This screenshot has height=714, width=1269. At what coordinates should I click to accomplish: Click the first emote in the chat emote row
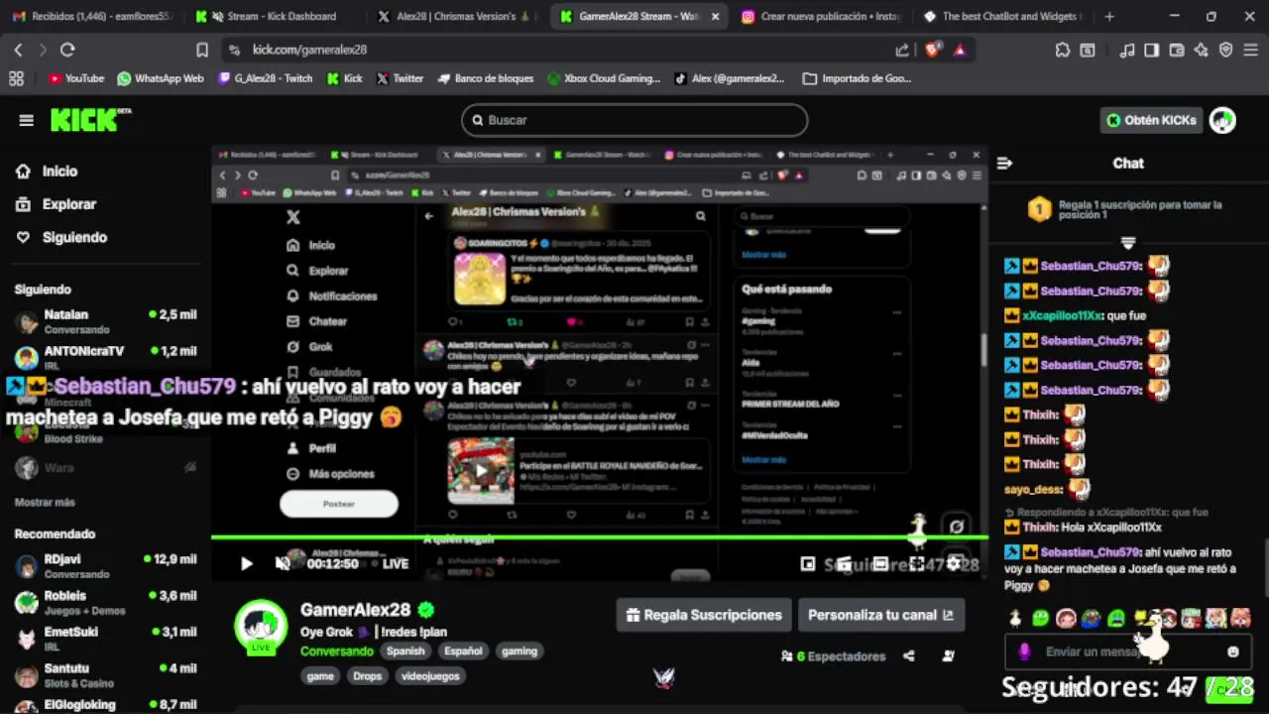point(1015,619)
